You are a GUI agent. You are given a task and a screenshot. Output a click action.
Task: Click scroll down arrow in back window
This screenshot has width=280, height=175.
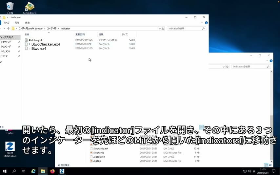pyautogui.click(x=271, y=161)
